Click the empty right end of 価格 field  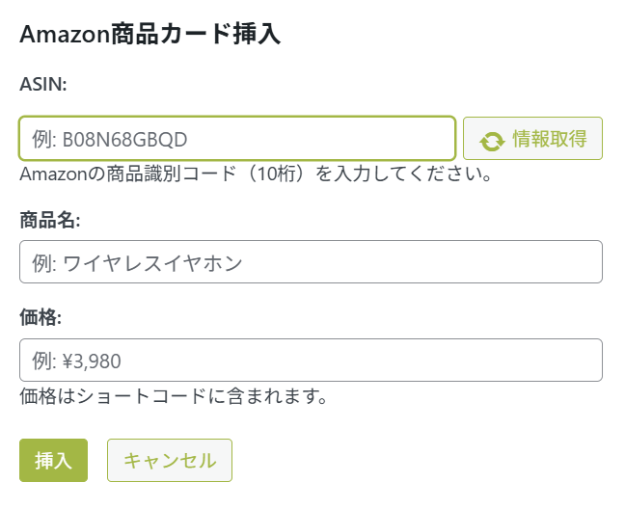[x=559, y=361]
